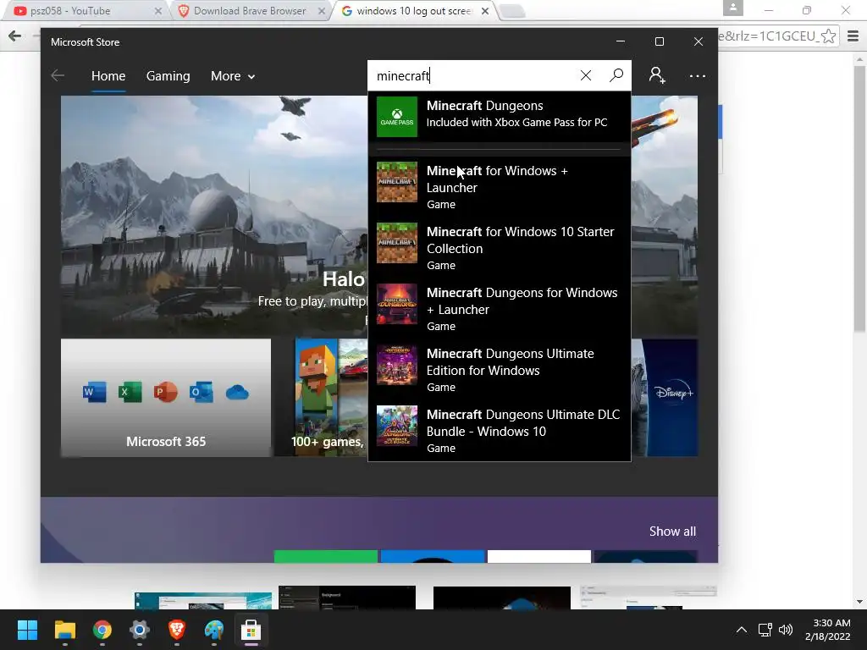
Task: Switch to windows 10 log out screen tab
Action: pos(414,11)
